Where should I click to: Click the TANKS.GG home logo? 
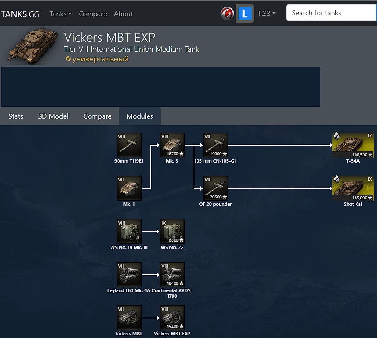click(20, 14)
